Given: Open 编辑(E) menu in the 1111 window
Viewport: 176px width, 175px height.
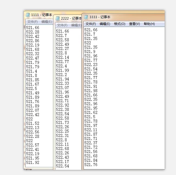Looking at the screenshot, I should tap(47, 22).
